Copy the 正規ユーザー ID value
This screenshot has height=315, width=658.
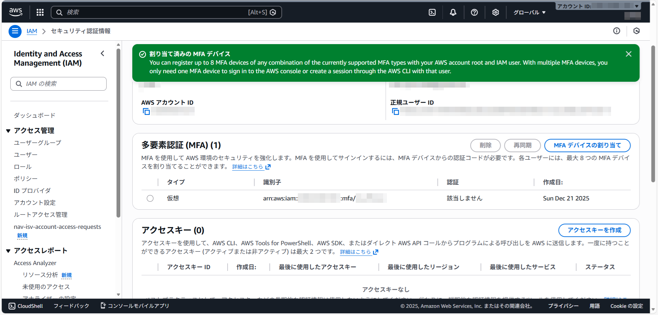coord(395,111)
